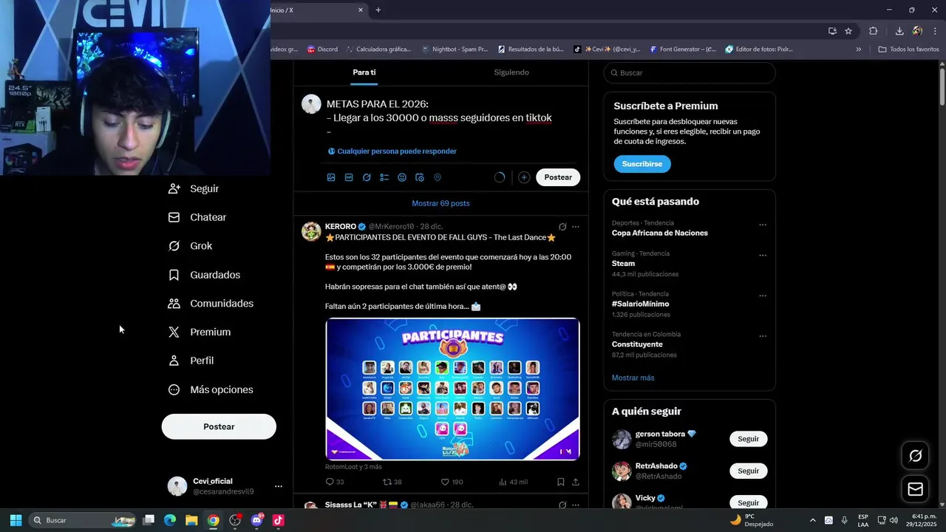
Task: Open Seguir in sidebar
Action: (194, 188)
